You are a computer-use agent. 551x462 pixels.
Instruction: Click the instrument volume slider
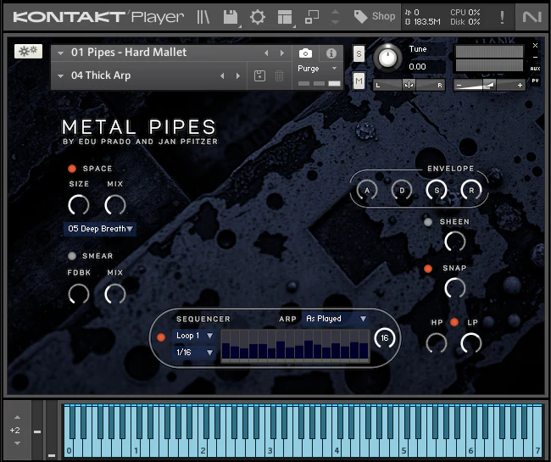(489, 85)
